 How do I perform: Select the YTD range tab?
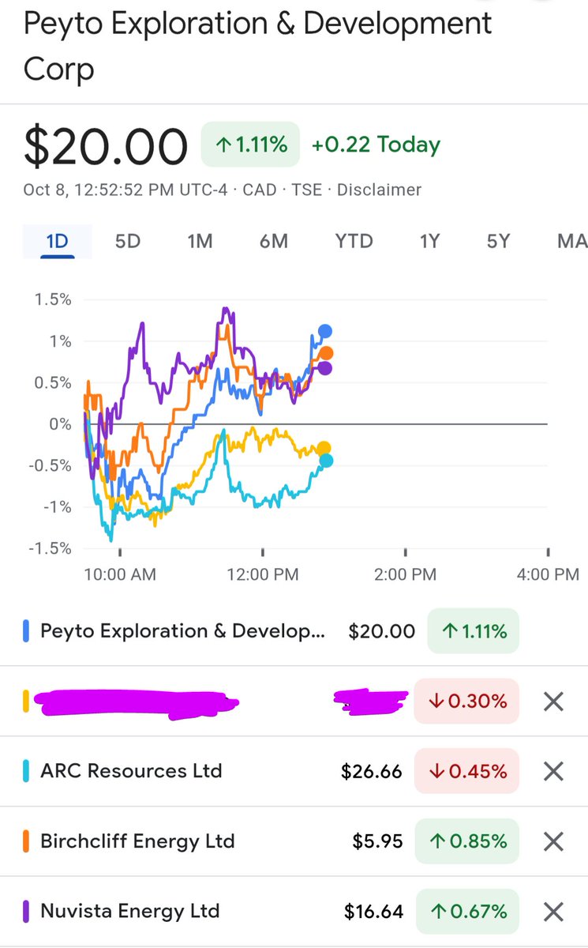click(x=354, y=241)
